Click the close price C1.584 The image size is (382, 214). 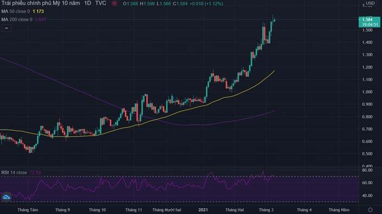180,4
